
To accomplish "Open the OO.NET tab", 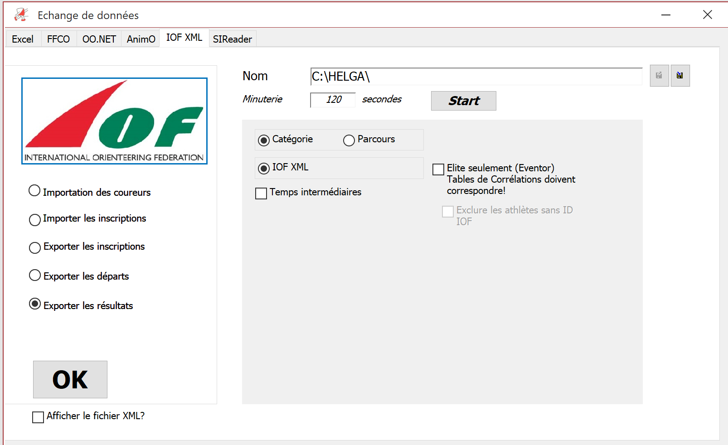I will pos(99,39).
